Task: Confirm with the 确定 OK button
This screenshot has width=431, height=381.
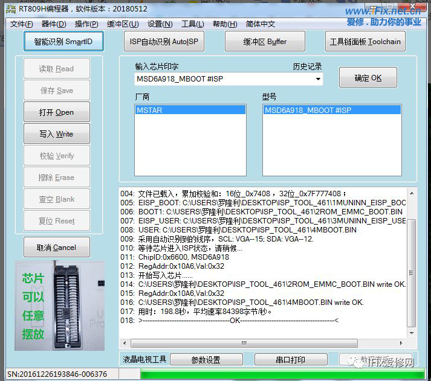Action: point(368,78)
